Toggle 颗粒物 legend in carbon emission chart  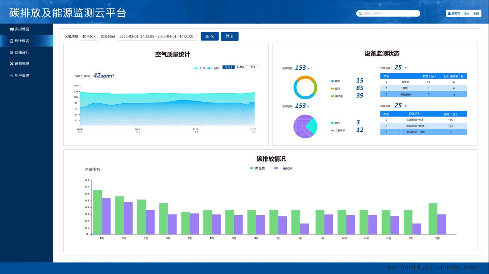tap(252, 168)
